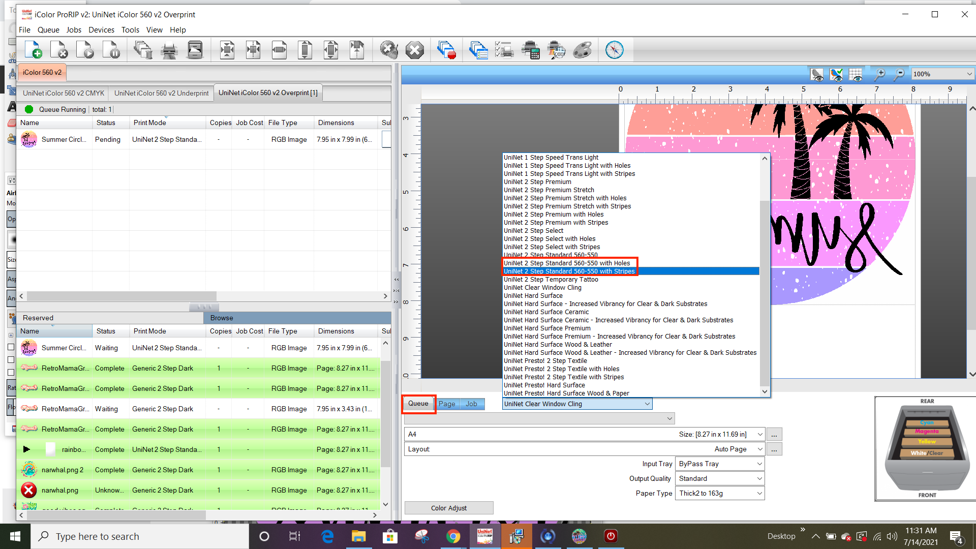Click the fit to height icon
The width and height of the screenshot is (976, 549).
tap(304, 50)
